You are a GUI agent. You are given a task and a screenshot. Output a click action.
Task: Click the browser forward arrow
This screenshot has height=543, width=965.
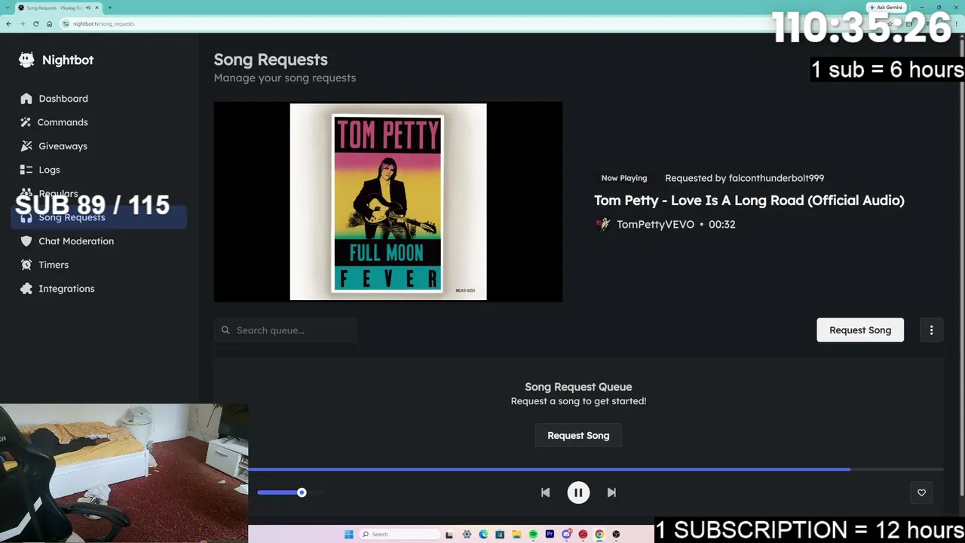[22, 24]
